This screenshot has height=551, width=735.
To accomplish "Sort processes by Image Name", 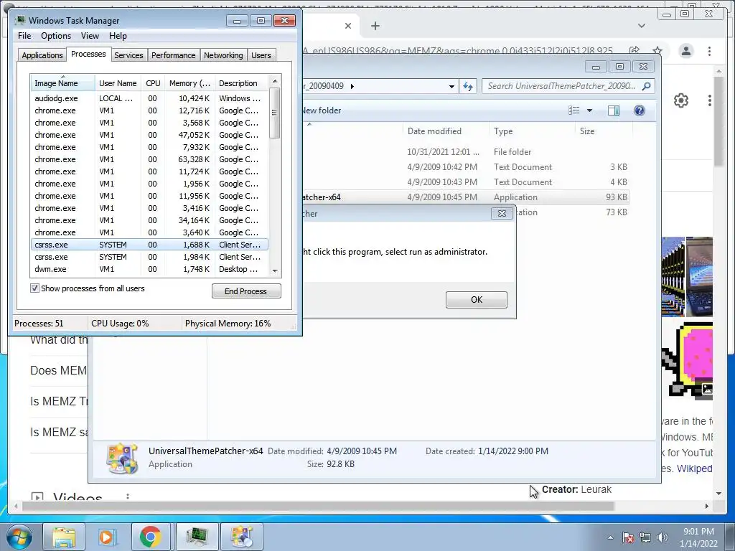I will click(x=62, y=83).
